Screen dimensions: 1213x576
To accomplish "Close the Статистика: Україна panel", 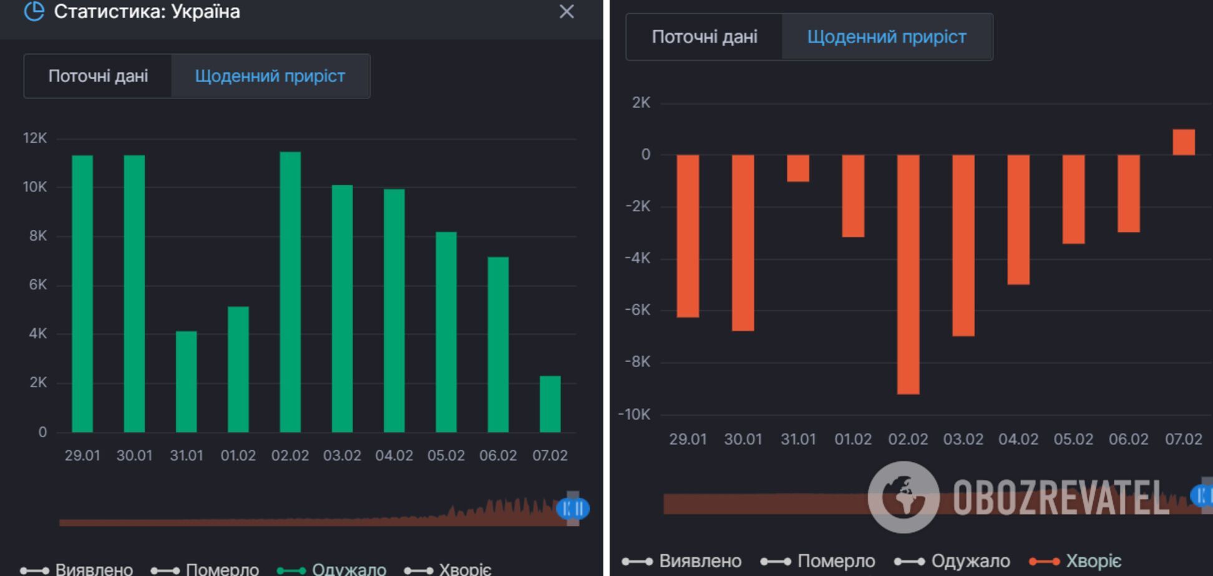I will tap(566, 12).
